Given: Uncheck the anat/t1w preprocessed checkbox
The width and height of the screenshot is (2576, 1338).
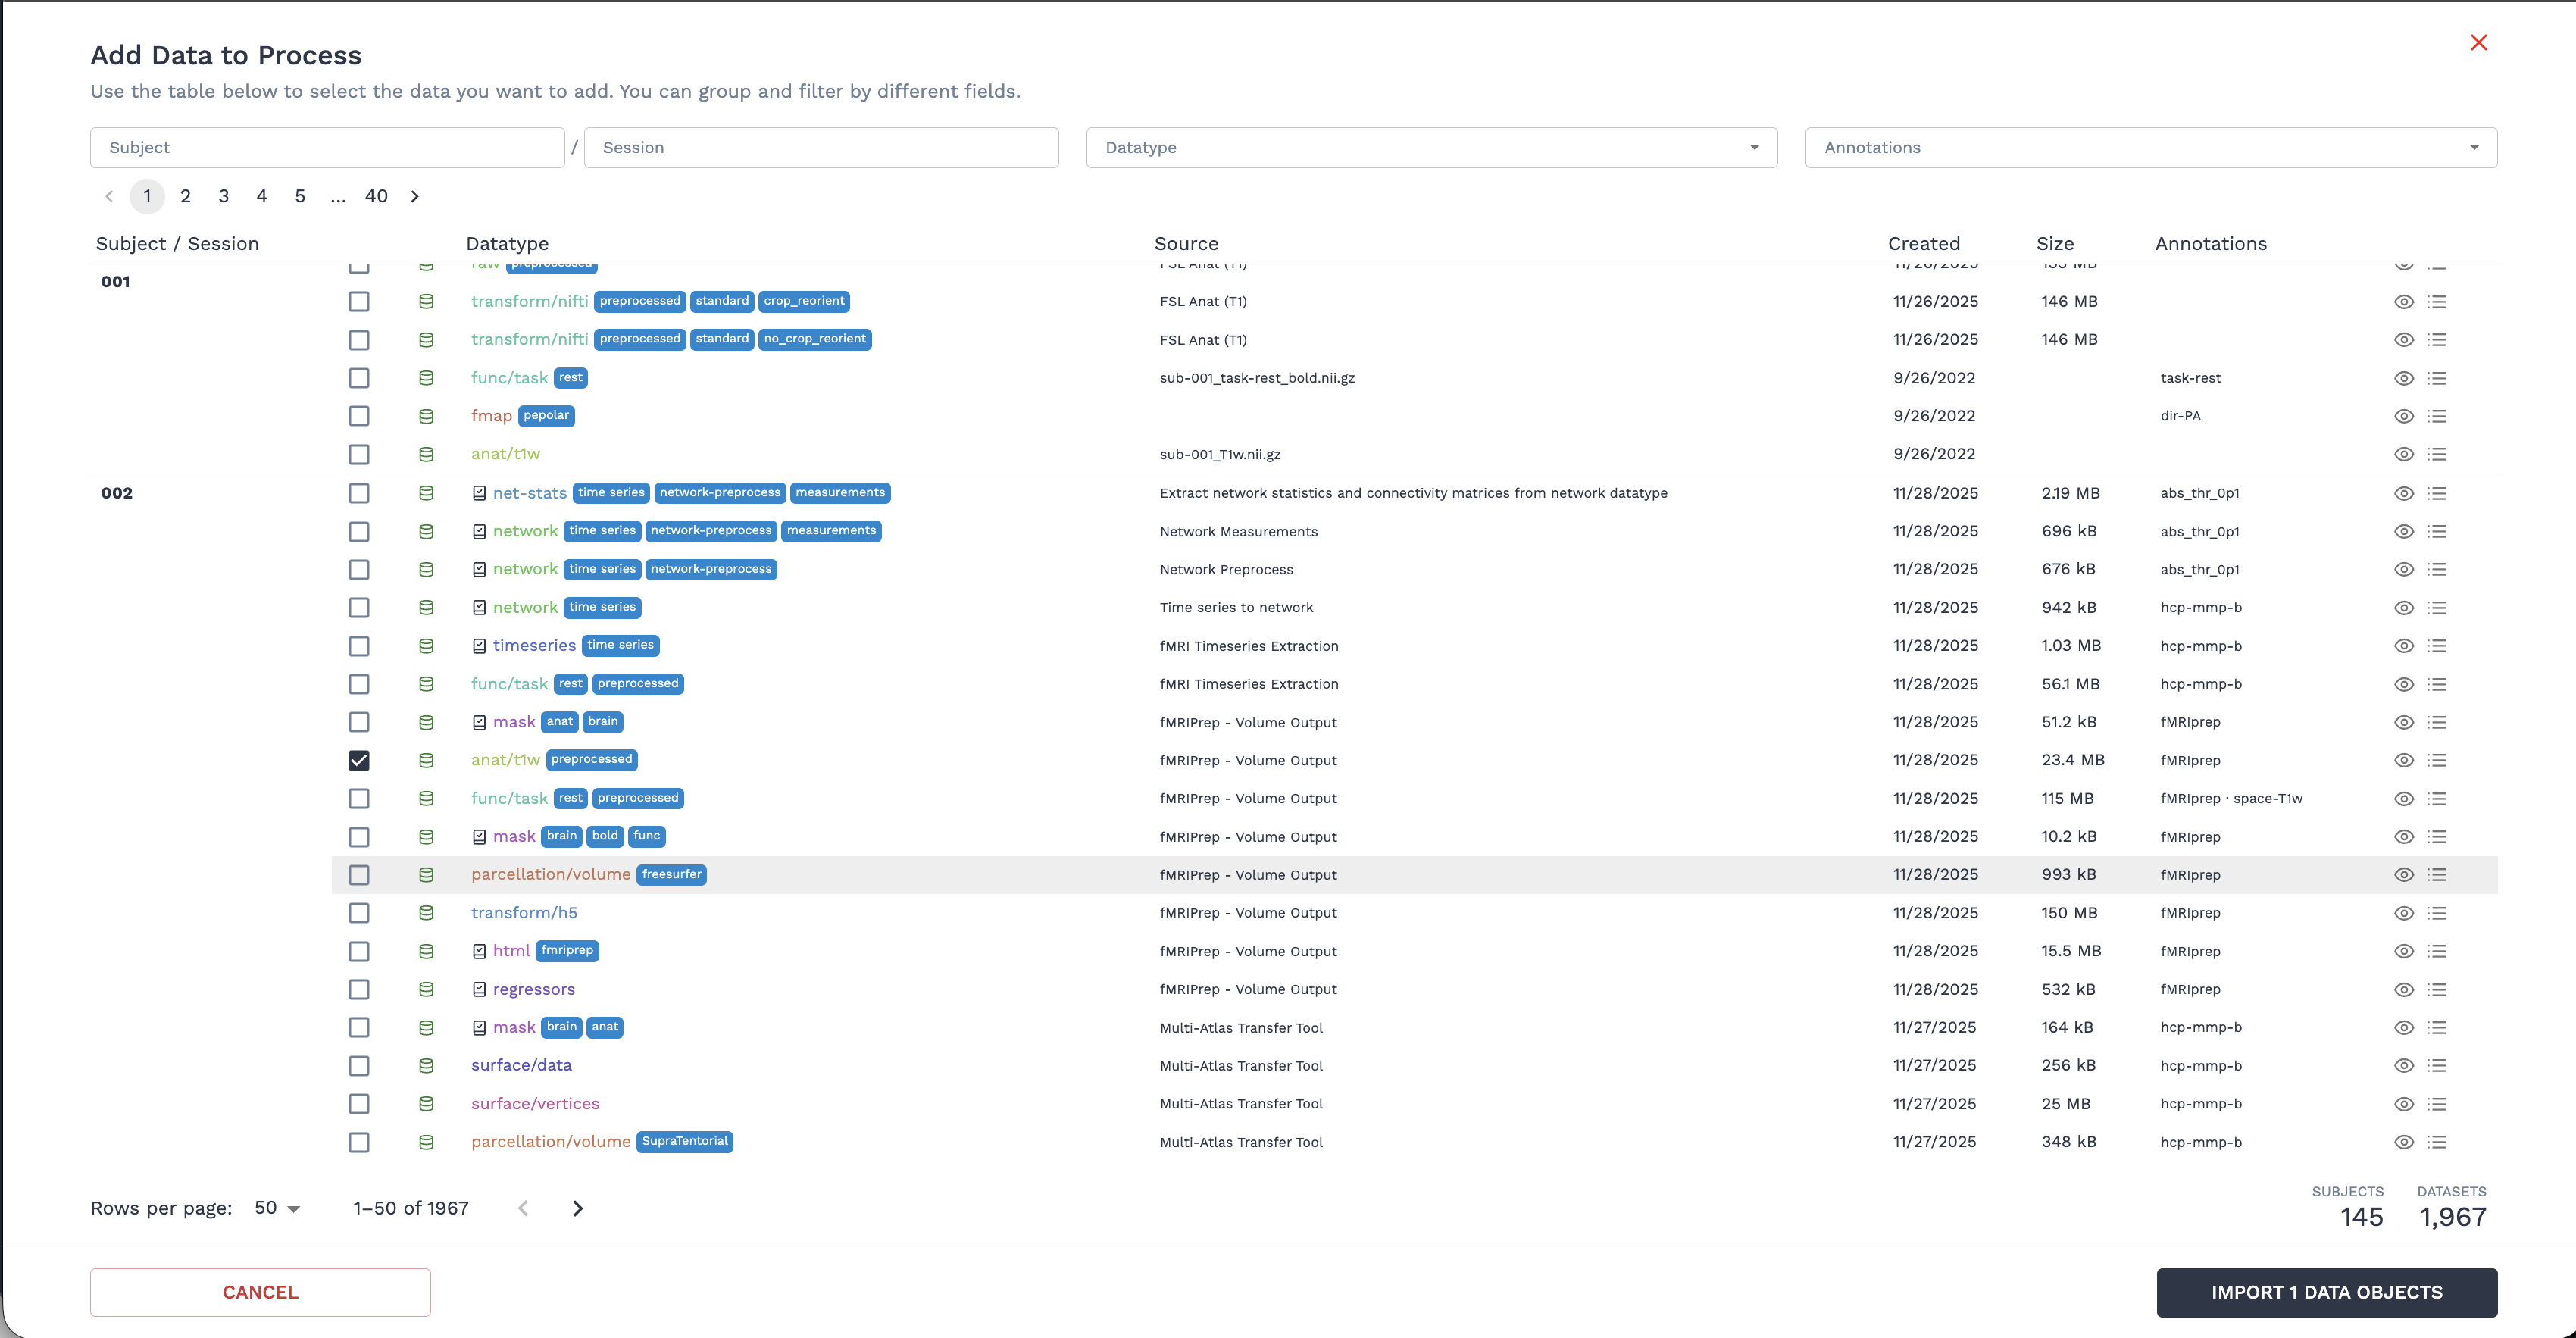Looking at the screenshot, I should [x=359, y=760].
